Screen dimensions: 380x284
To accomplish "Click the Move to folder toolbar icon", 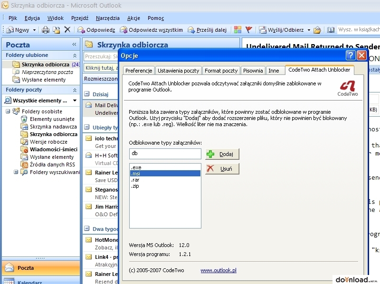I will click(57, 30).
